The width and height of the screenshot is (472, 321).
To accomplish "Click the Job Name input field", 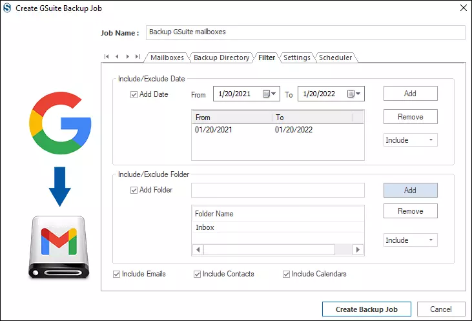I will point(305,32).
